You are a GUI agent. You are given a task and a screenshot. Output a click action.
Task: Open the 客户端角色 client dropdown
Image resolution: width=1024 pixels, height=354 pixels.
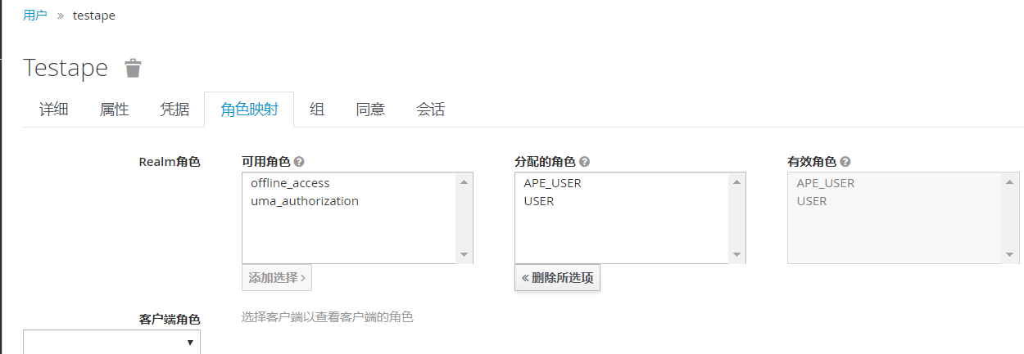pos(111,343)
